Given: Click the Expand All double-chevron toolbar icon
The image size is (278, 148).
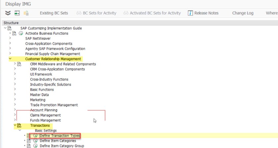Looking at the screenshot, I should pyautogui.click(x=8, y=13).
